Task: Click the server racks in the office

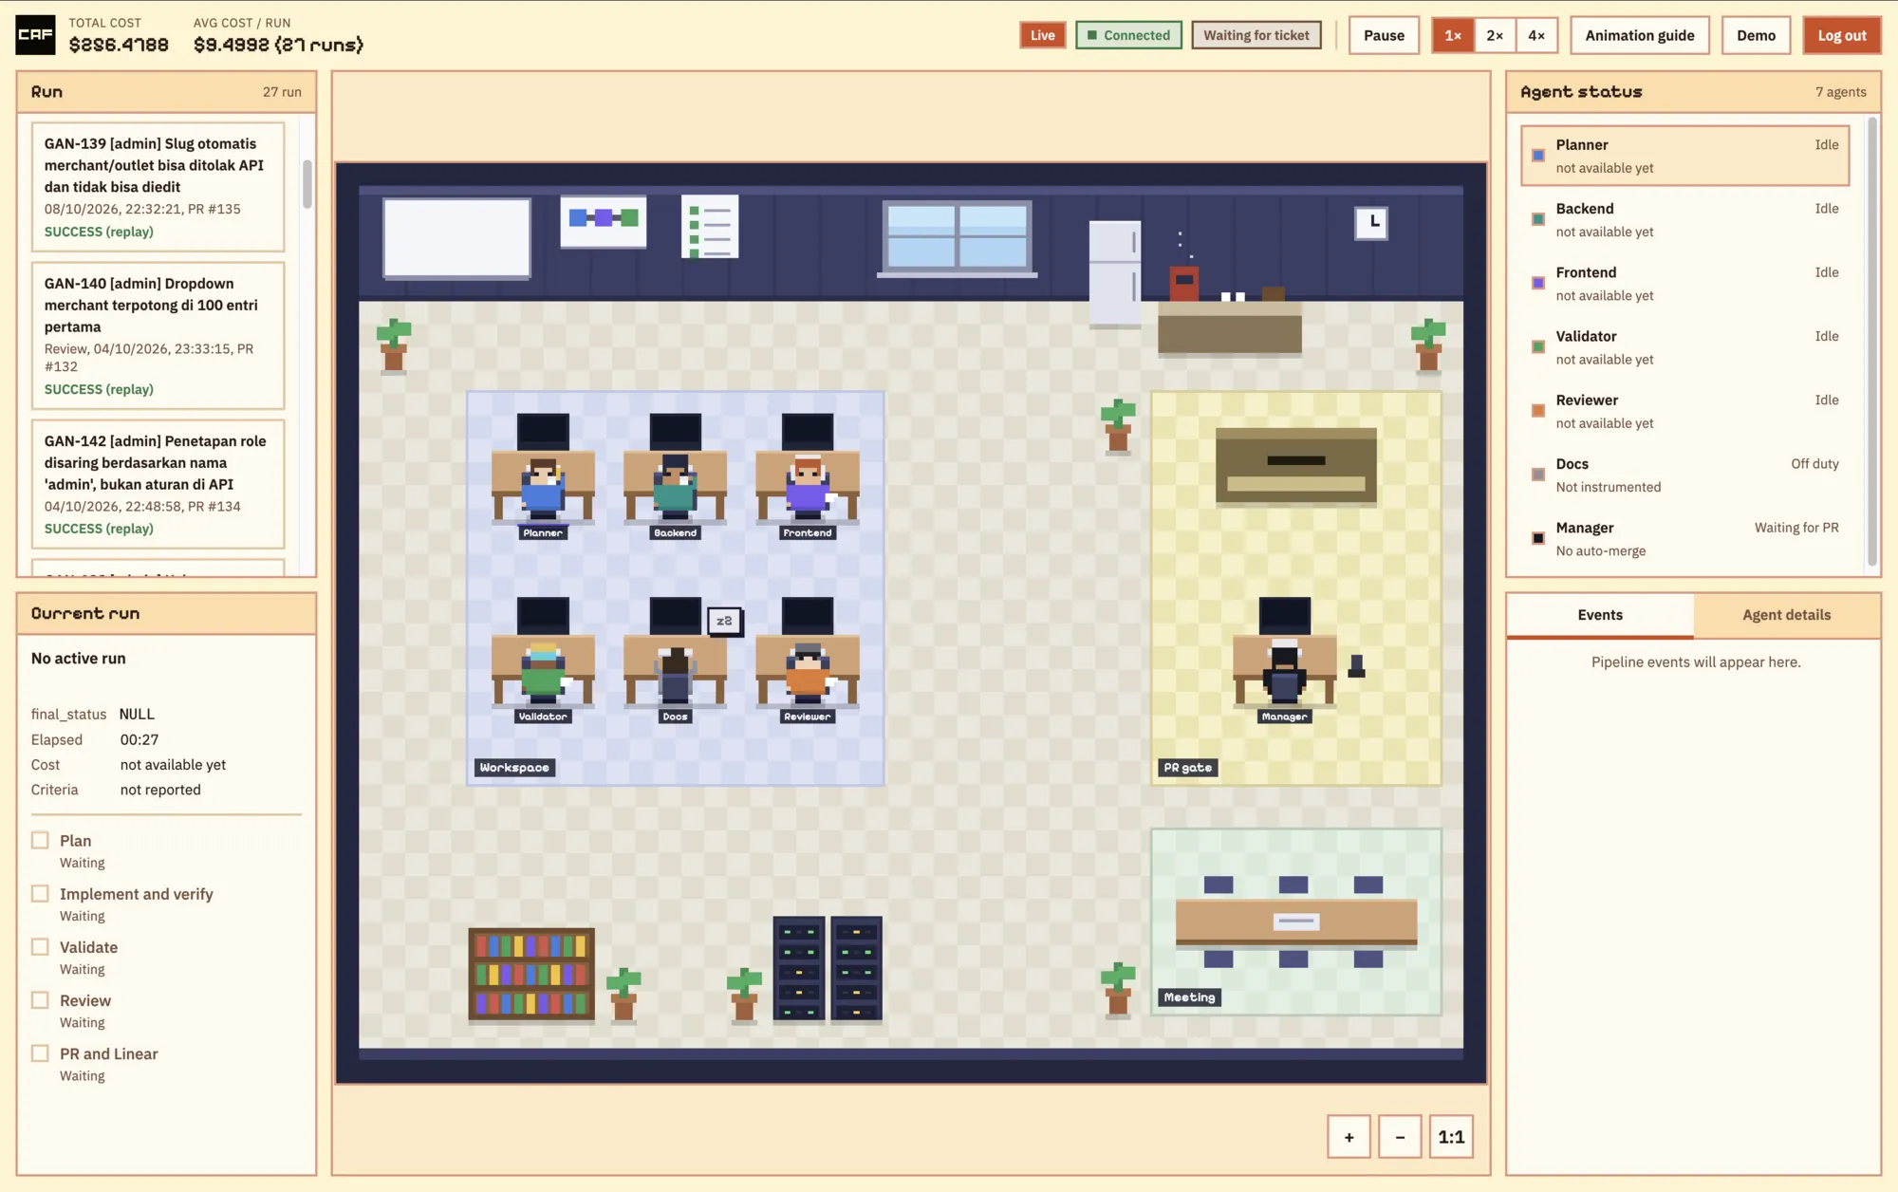Action: 828,968
